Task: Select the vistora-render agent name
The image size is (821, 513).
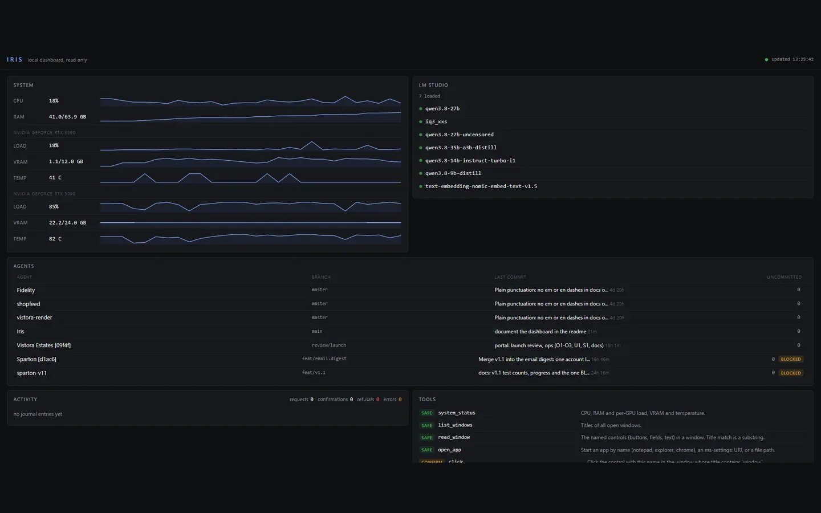Action: point(34,317)
